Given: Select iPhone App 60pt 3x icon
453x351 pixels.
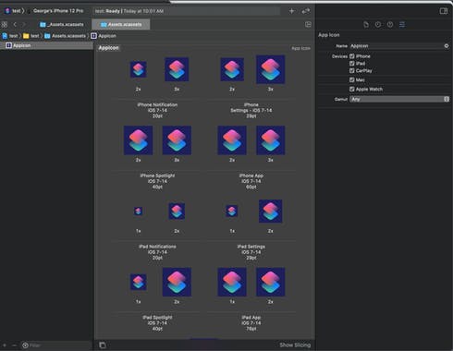Looking at the screenshot, I should [x=270, y=140].
